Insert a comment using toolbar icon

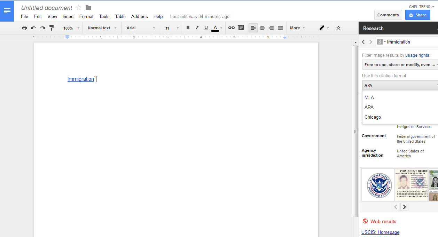pos(241,28)
